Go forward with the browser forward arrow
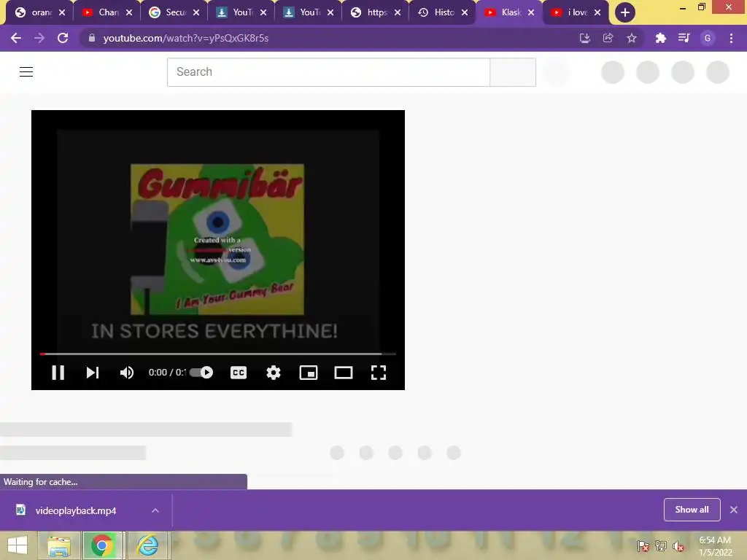This screenshot has width=747, height=560. pos(39,38)
